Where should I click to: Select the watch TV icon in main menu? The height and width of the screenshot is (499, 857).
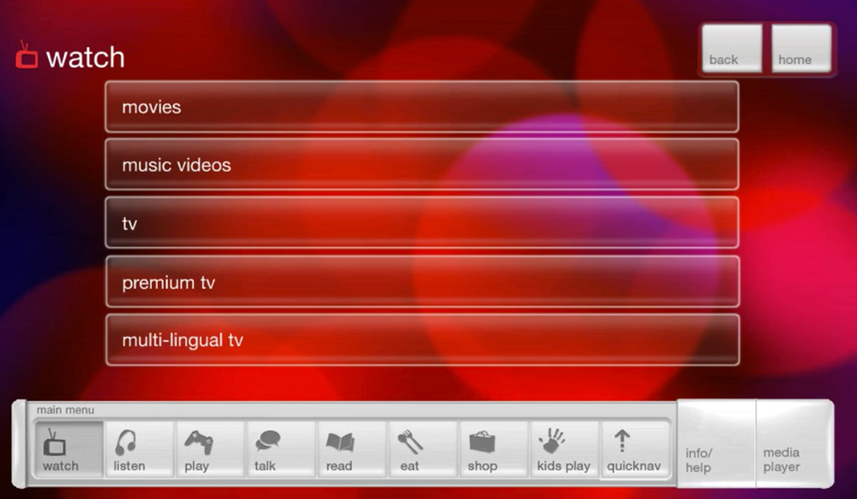coord(66,448)
